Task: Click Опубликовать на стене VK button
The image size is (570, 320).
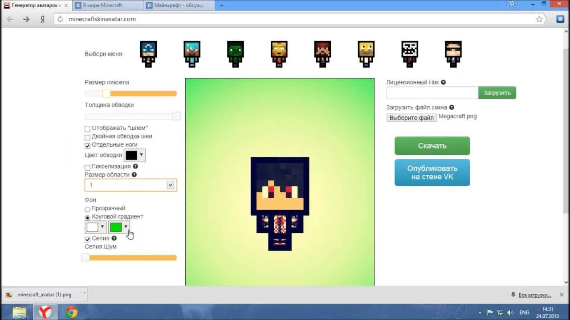Action: point(432,172)
